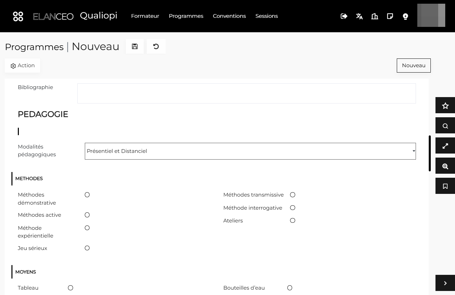Open the search magnifier sidebar icon
Image resolution: width=455 pixels, height=295 pixels.
click(445, 126)
